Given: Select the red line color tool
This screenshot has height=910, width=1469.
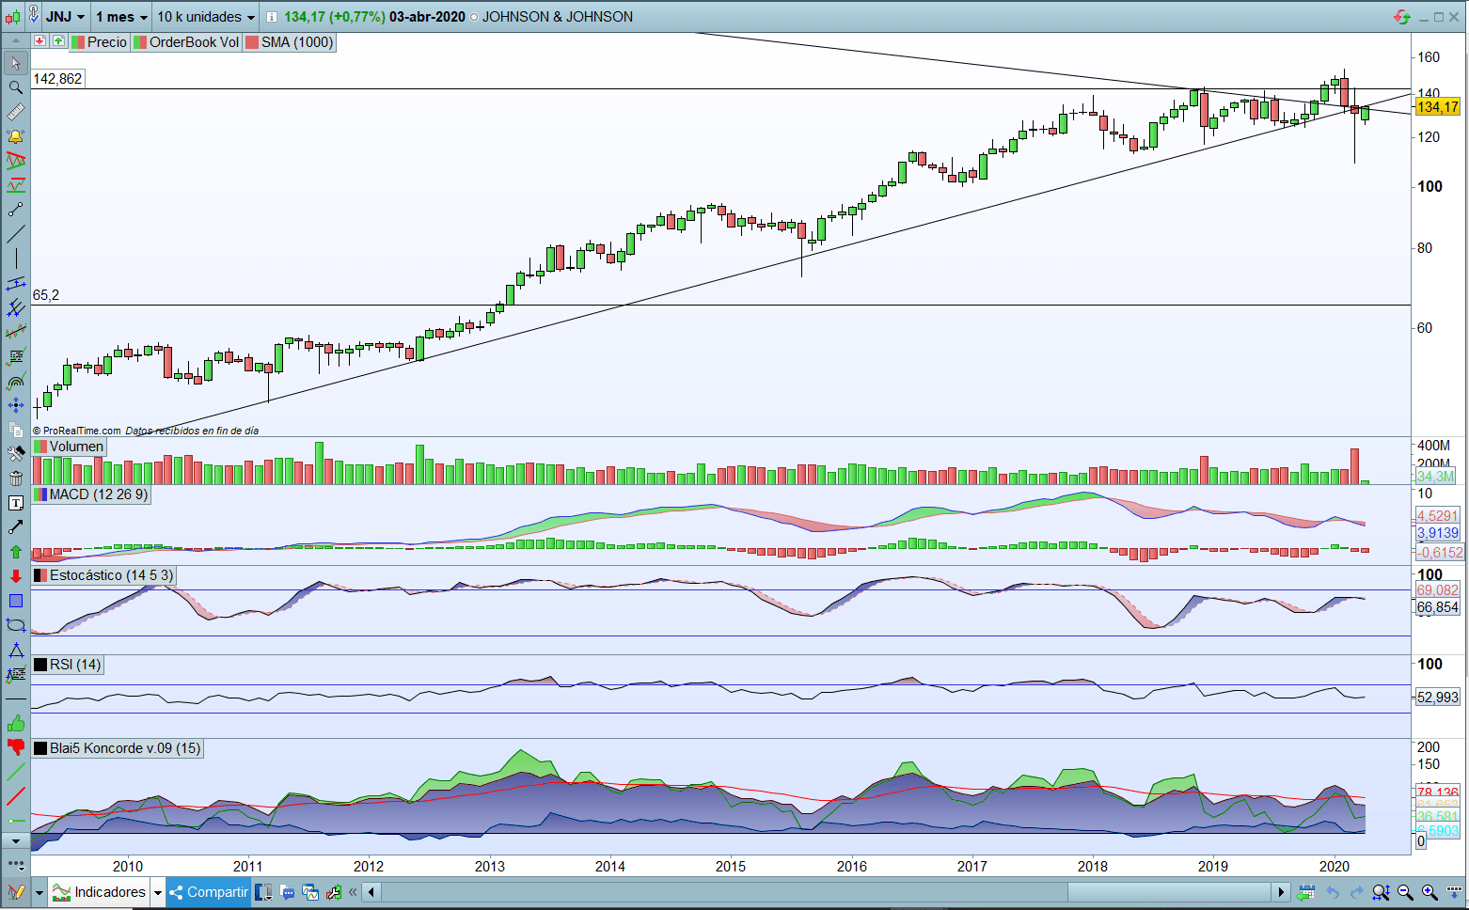Looking at the screenshot, I should pos(15,796).
